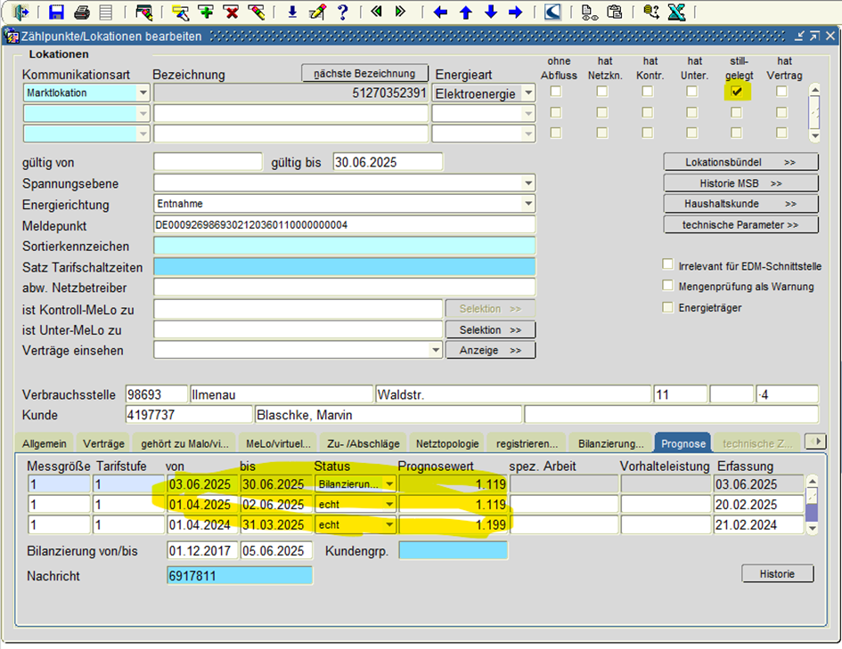842x649 pixels.
Task: Click the red X delete record icon
Action: (231, 12)
